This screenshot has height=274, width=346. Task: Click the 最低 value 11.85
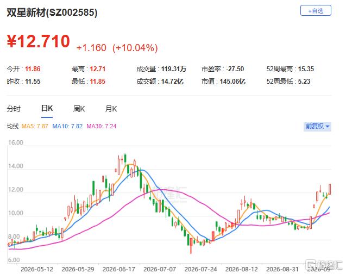pos(98,82)
